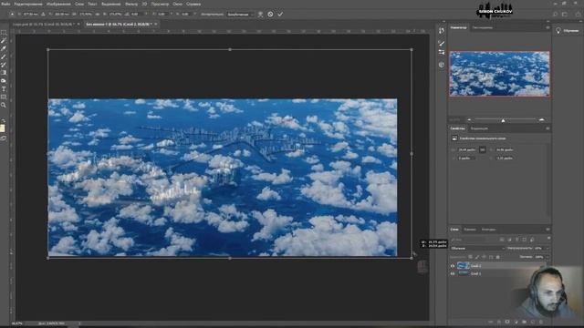Viewport: 584px width, 328px height.
Task: Select the Type tool in the toolbar
Action: click(4, 89)
